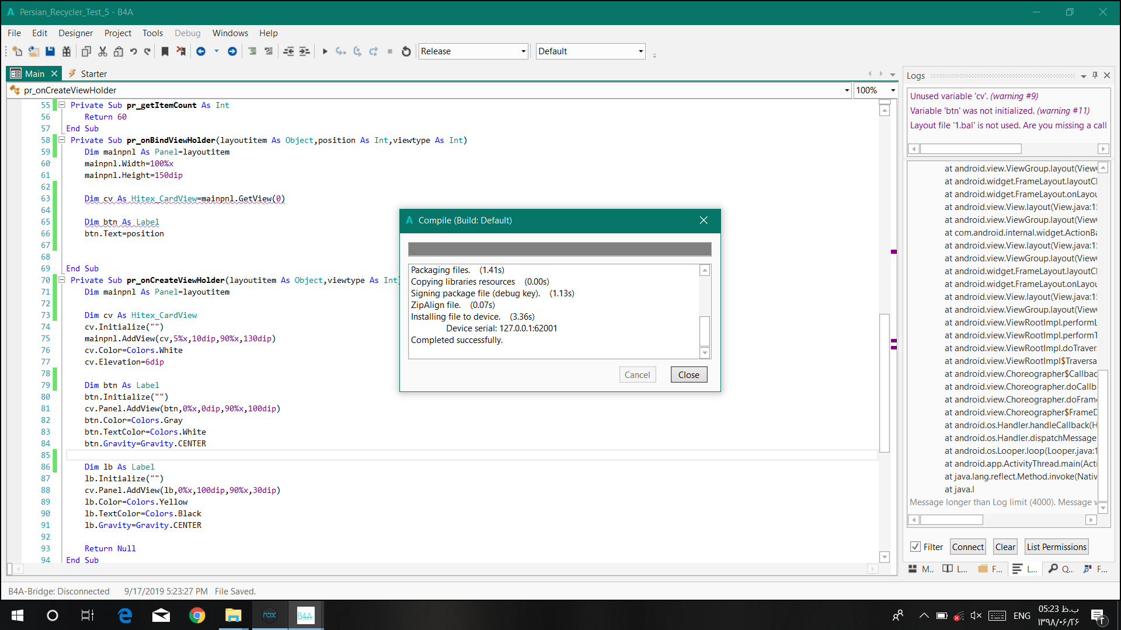Toggle bookmark with the bookmark icon
The height and width of the screenshot is (630, 1121).
pos(165,51)
